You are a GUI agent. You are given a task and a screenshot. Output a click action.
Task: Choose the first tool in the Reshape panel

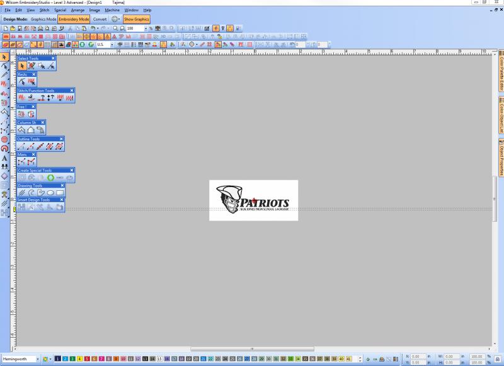pos(22,82)
